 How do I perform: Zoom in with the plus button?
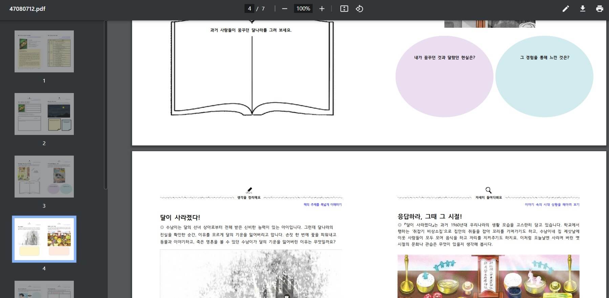click(322, 8)
